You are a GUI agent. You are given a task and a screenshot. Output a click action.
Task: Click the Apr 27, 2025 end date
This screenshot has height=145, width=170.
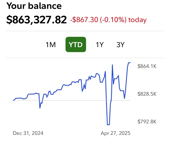point(116,133)
